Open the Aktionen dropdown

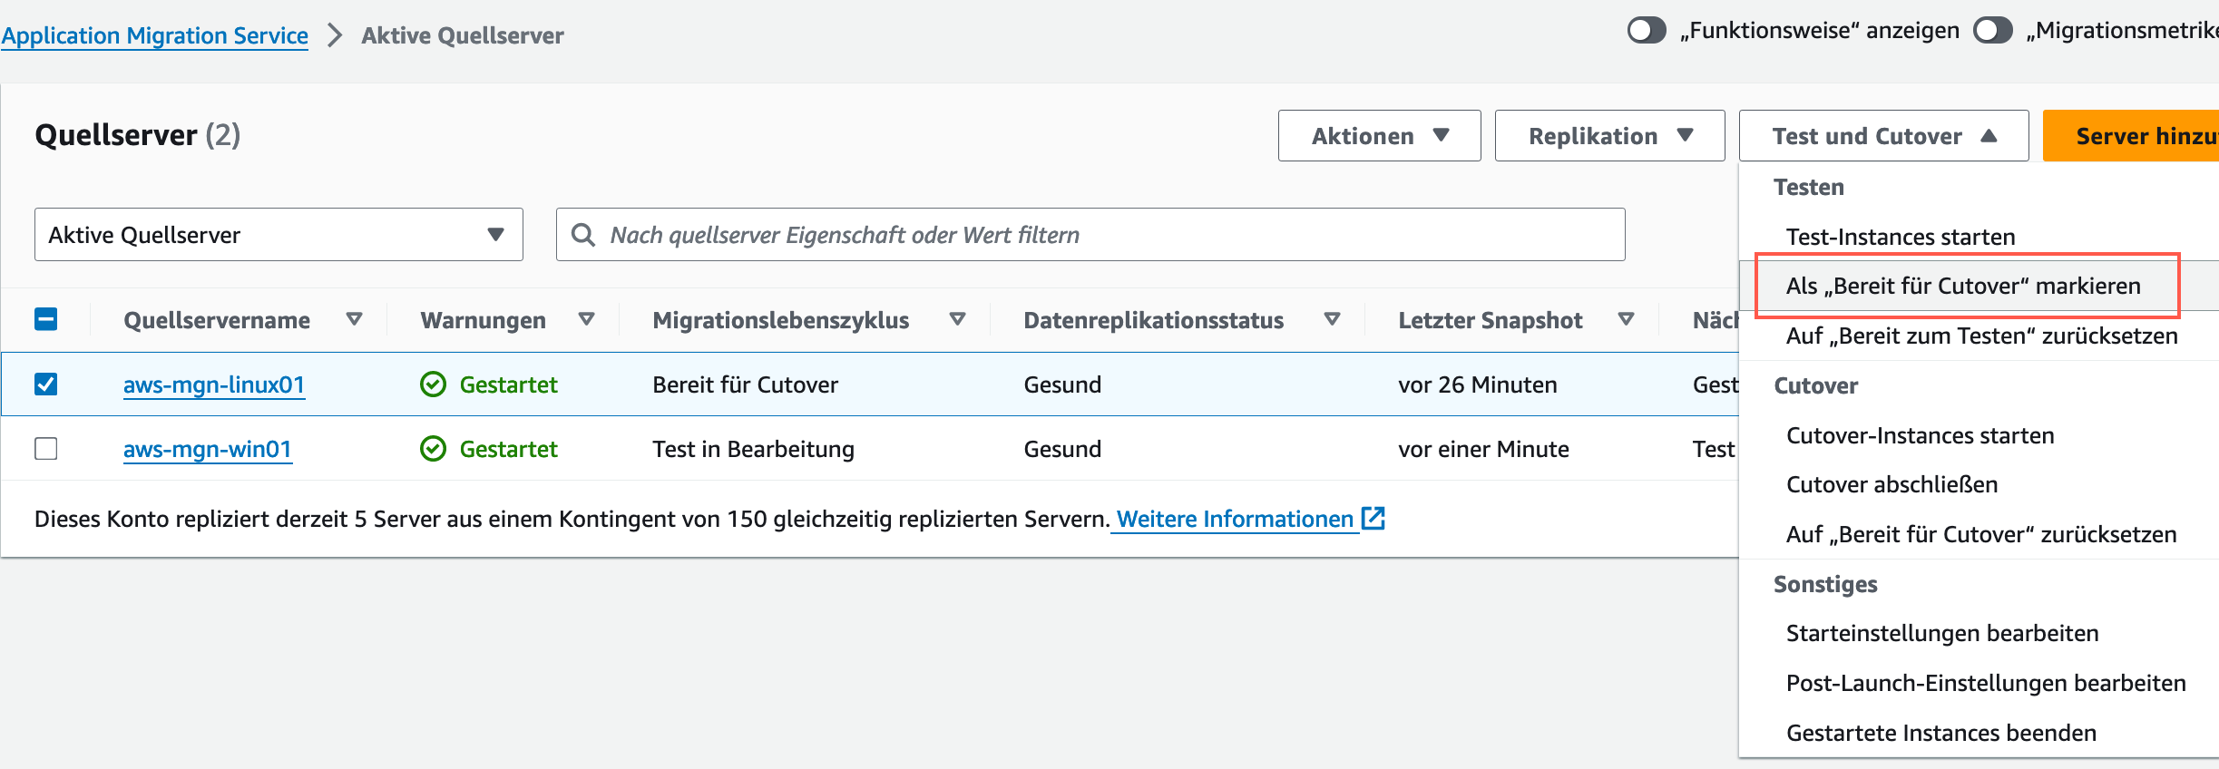click(x=1379, y=136)
